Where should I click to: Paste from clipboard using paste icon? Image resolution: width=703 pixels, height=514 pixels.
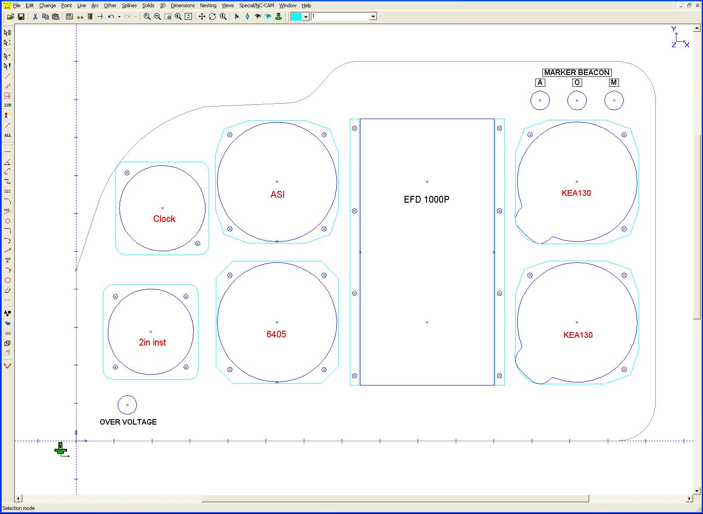pyautogui.click(x=56, y=17)
